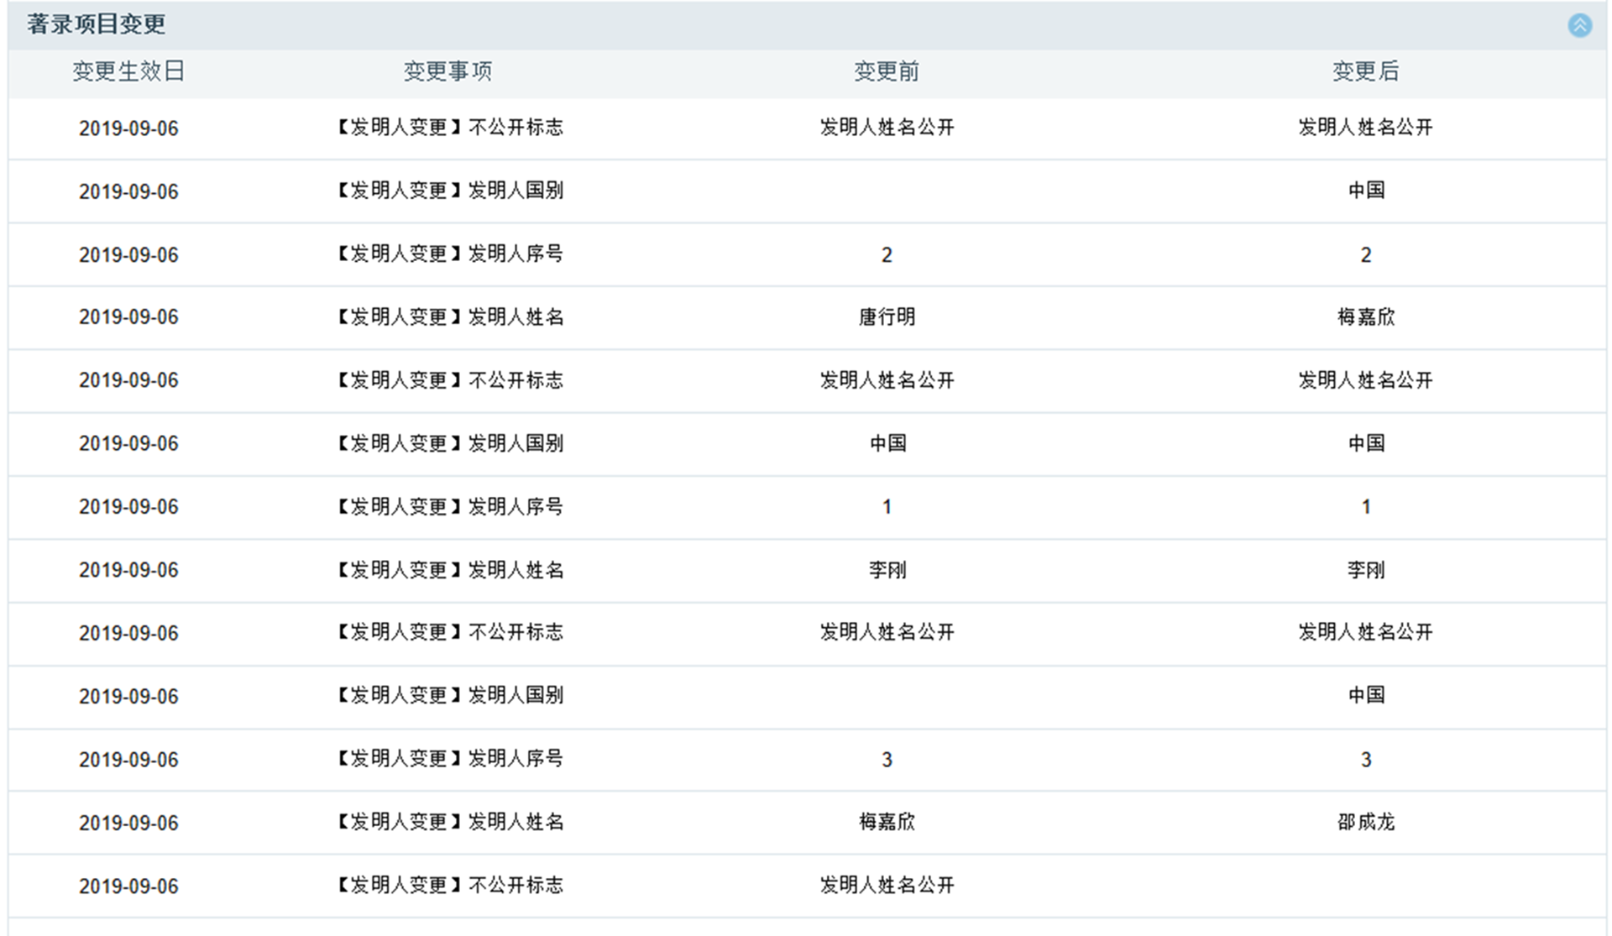Viewport: 1612px width, 936px height.
Task: Click the date in the last table row
Action: click(128, 886)
